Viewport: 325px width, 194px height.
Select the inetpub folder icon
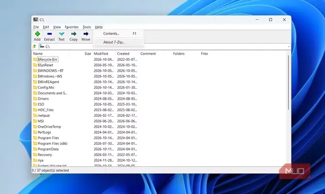pos(35,115)
